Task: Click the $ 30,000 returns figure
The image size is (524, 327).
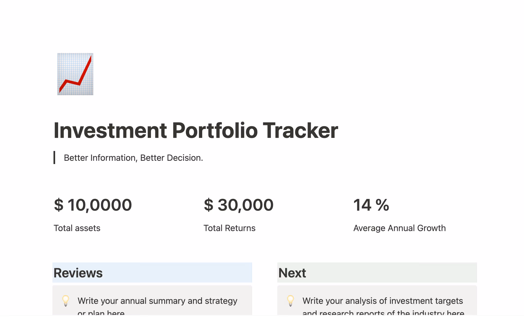Action: click(239, 205)
